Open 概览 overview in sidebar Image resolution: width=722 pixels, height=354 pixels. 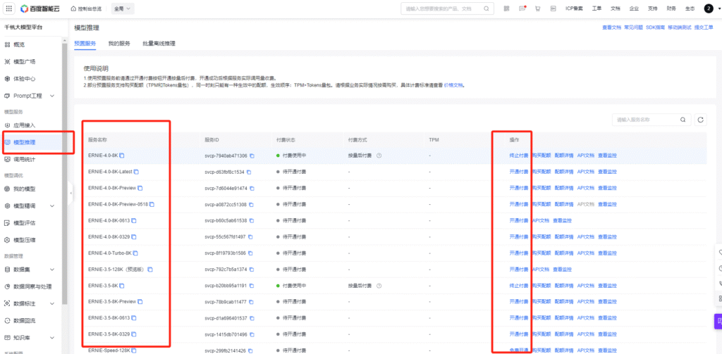coord(19,44)
